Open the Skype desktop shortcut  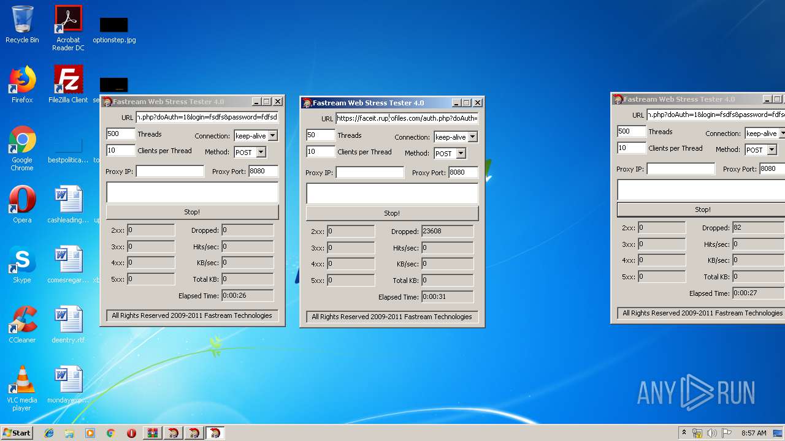[22, 265]
